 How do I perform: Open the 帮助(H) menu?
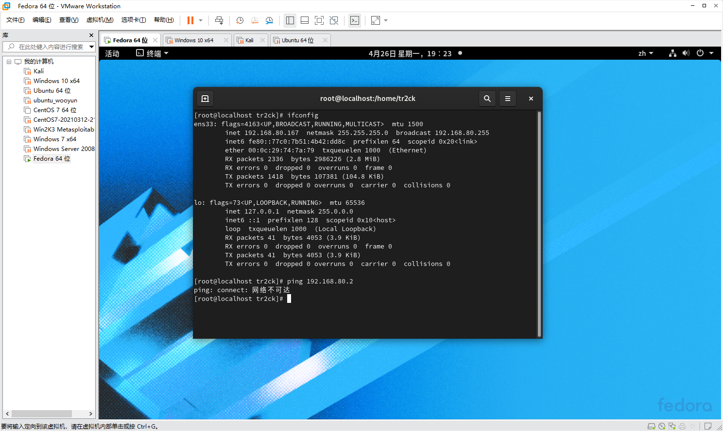(164, 20)
